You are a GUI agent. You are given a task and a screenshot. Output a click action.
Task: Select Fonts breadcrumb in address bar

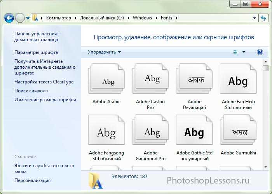166,18
